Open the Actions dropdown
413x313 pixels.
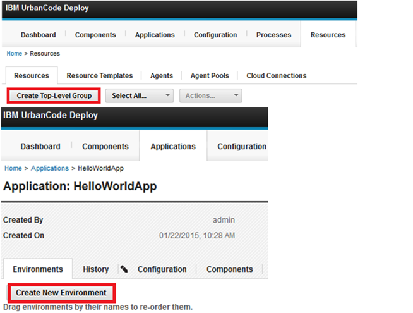pos(211,95)
